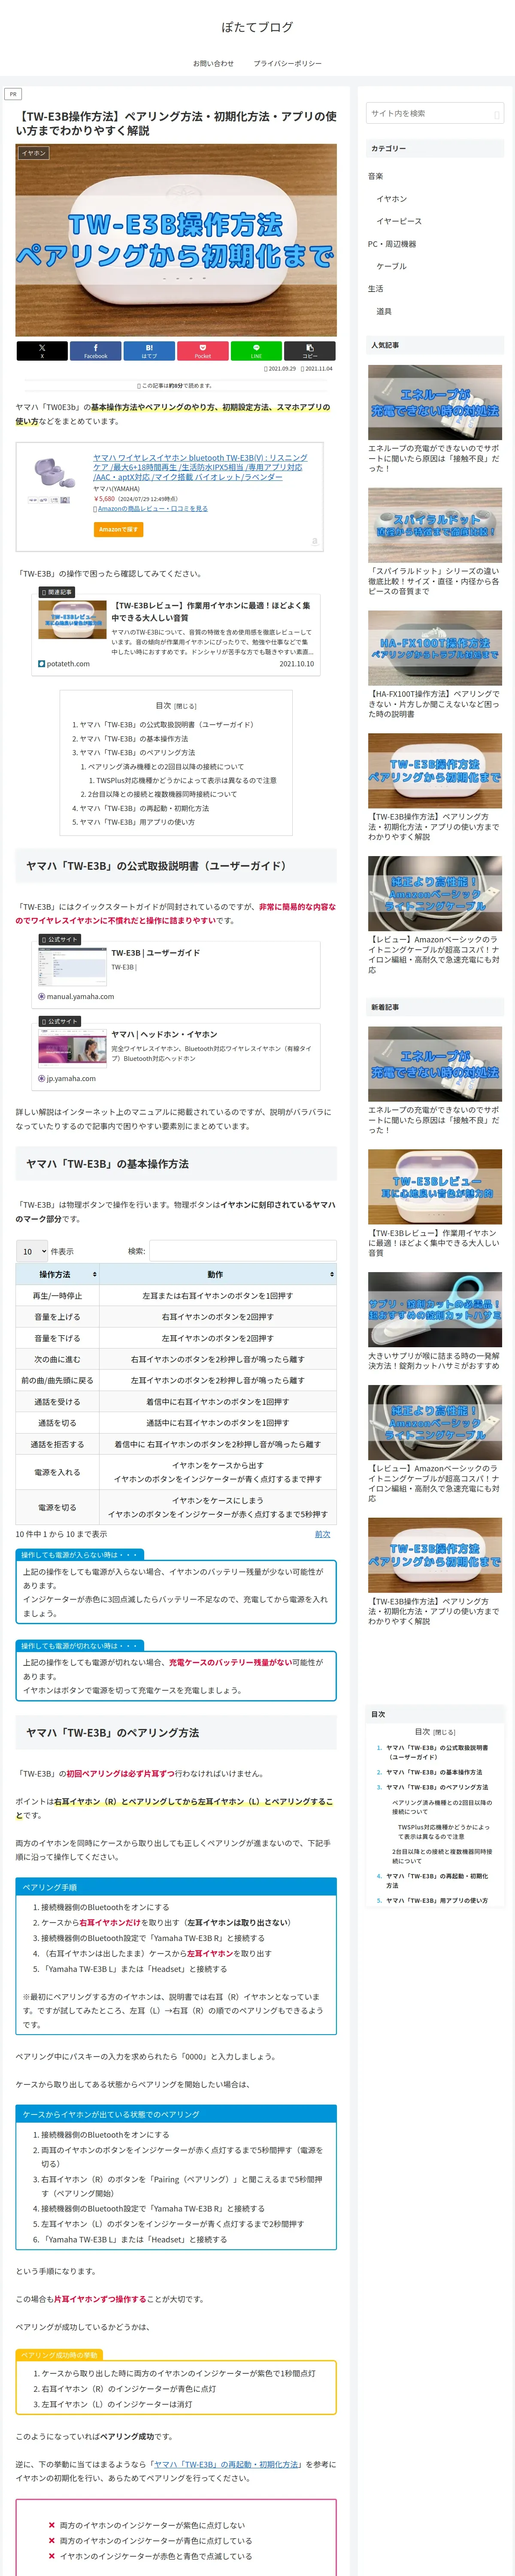Click the イヤホン category tag on hero image
The height and width of the screenshot is (2576, 515).
(34, 153)
